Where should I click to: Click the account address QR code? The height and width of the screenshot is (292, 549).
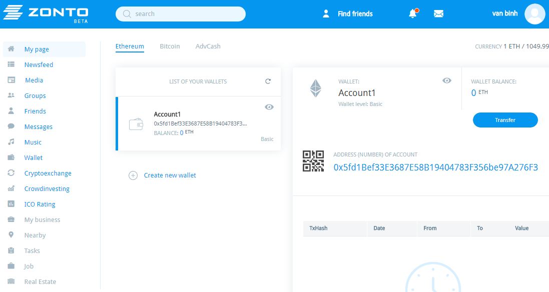313,161
